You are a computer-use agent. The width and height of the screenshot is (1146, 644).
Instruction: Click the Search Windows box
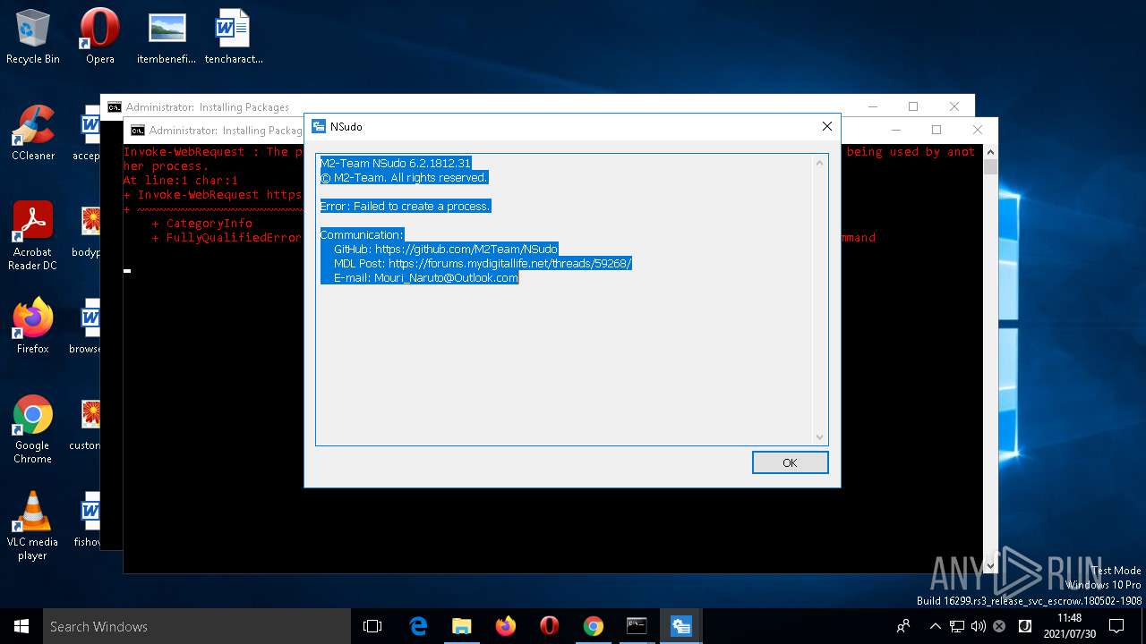click(x=197, y=626)
